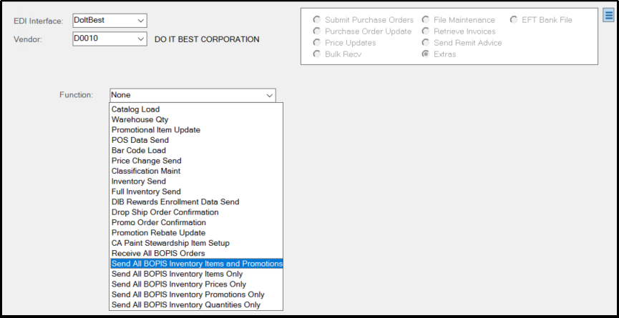Choose Receive All BOPIS Orders
Screen dimensions: 619x318
[x=158, y=254]
